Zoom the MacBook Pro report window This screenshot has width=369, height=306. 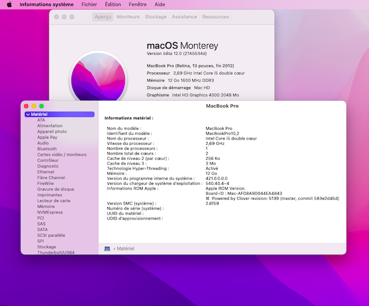42,106
